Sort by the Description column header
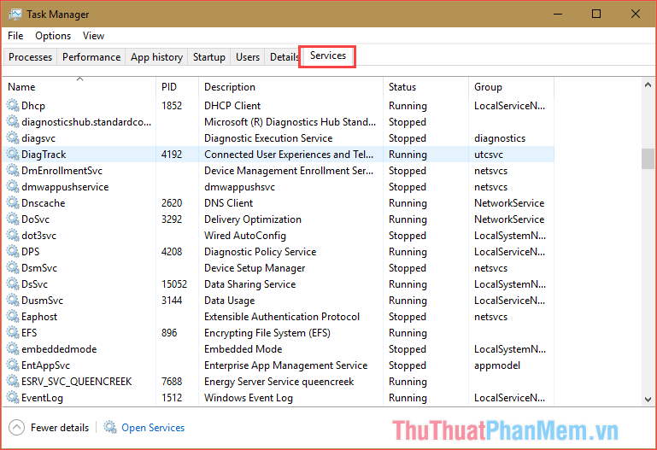This screenshot has height=450, width=657. tap(290, 86)
